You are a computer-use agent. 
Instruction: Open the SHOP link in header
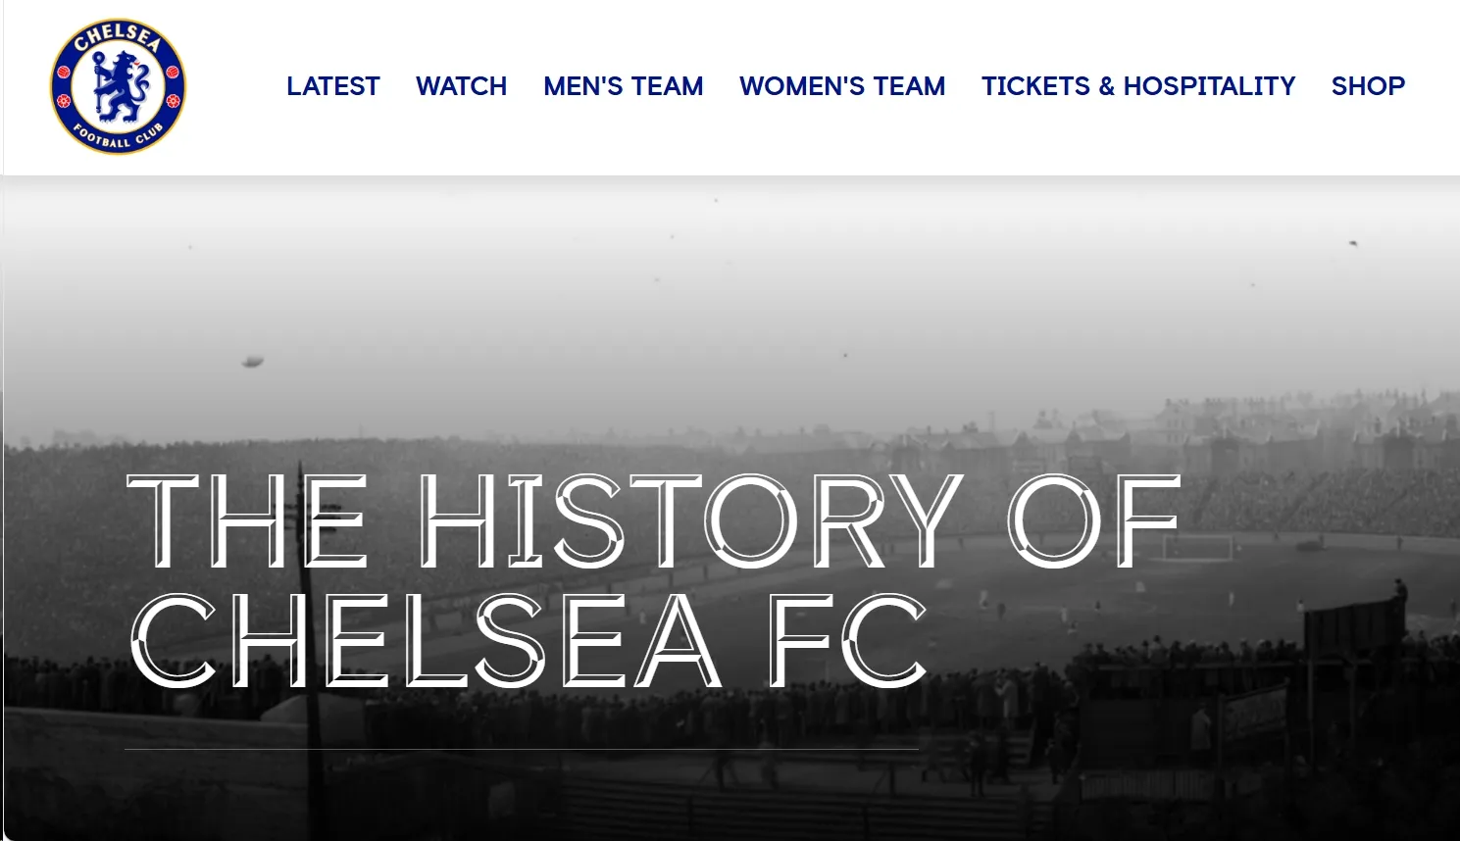pos(1368,86)
